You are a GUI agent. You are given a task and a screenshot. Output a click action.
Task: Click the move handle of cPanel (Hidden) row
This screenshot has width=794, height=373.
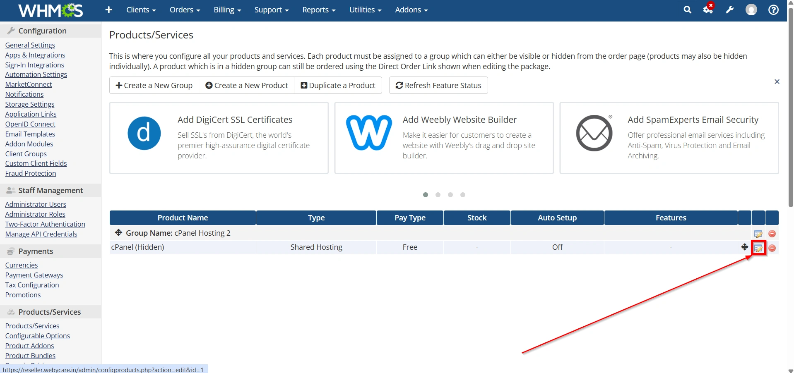click(x=745, y=247)
